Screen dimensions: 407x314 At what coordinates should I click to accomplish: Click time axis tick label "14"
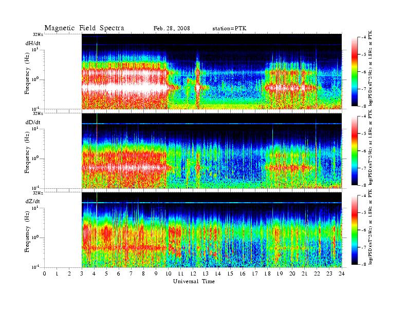pos(218,273)
